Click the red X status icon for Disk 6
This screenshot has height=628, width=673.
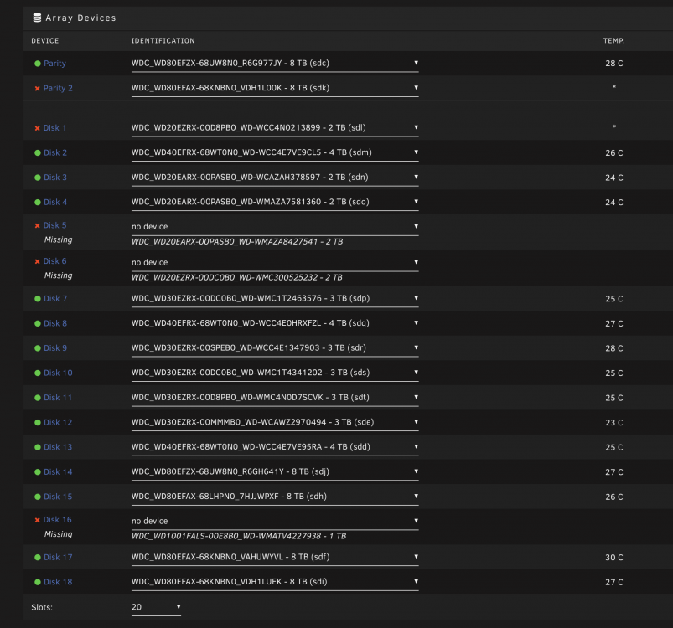[38, 261]
